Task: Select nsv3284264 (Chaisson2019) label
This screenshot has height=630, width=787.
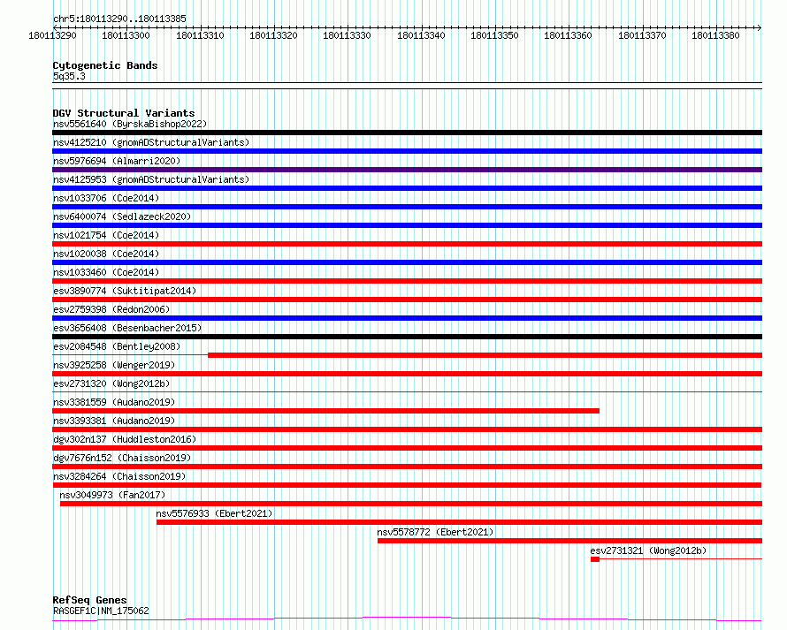Action: 119,476
